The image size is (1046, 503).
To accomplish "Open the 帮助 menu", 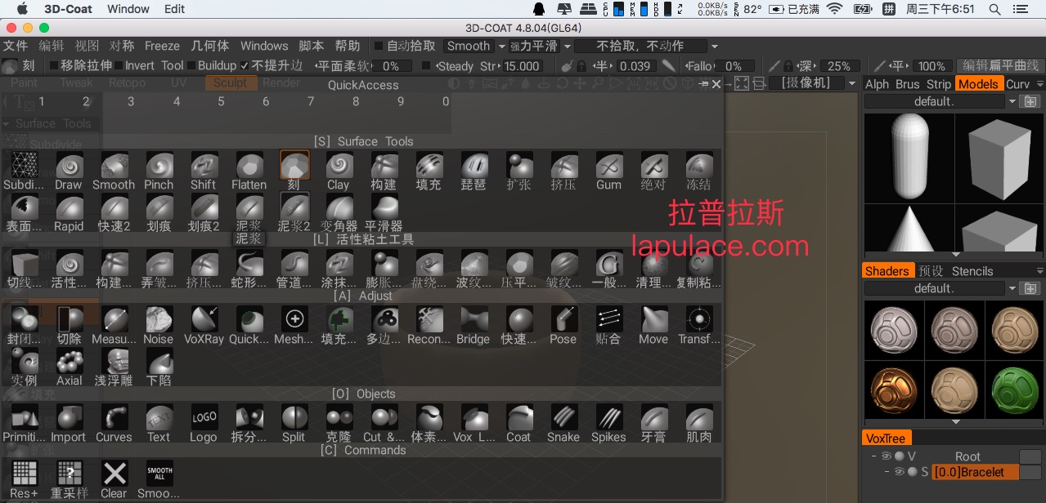I will tap(348, 47).
